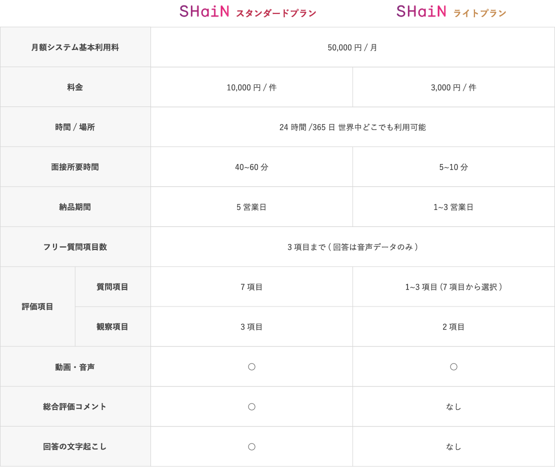
Task: Select the 月額システム基本利用料 row label
Action: tap(75, 47)
